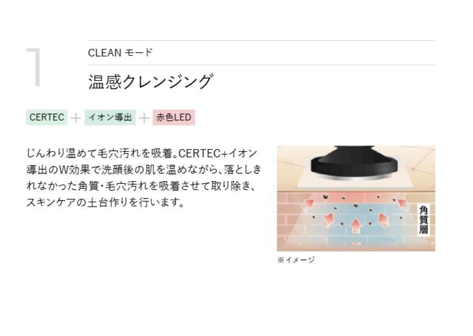Click the イオン導出 tag
Image resolution: width=473 pixels, height=336 pixels.
[110, 118]
